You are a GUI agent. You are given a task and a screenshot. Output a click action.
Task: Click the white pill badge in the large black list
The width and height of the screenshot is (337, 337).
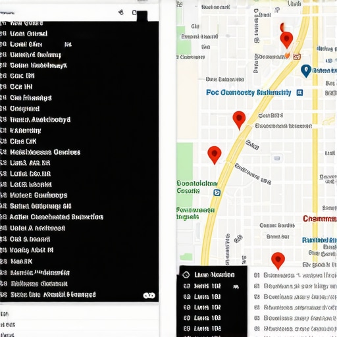pyautogui.click(x=149, y=296)
